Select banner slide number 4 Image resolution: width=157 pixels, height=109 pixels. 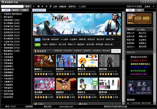point(114,33)
